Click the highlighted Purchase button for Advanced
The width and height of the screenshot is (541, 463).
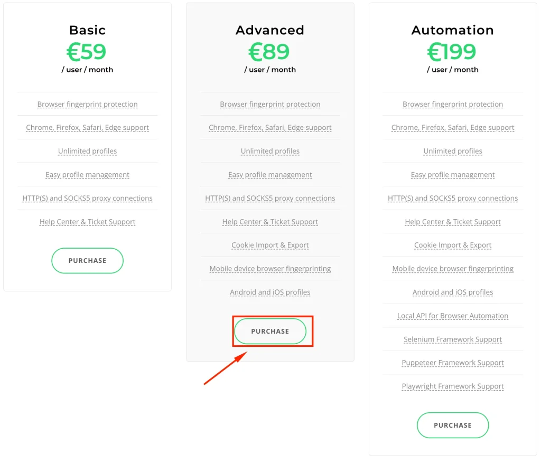[270, 331]
